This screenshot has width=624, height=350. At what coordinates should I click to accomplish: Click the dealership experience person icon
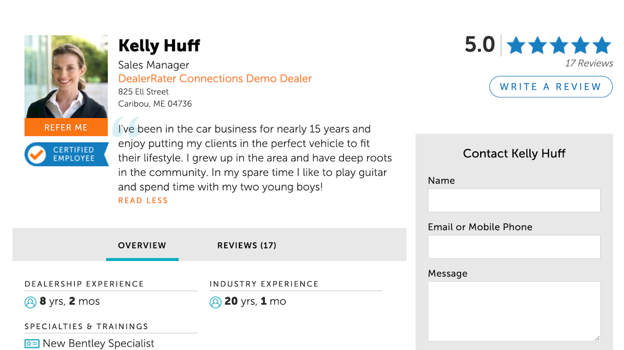coord(30,302)
